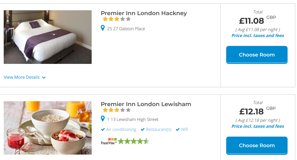
Task: Click the Hackney location pin icon
Action: pos(103,28)
